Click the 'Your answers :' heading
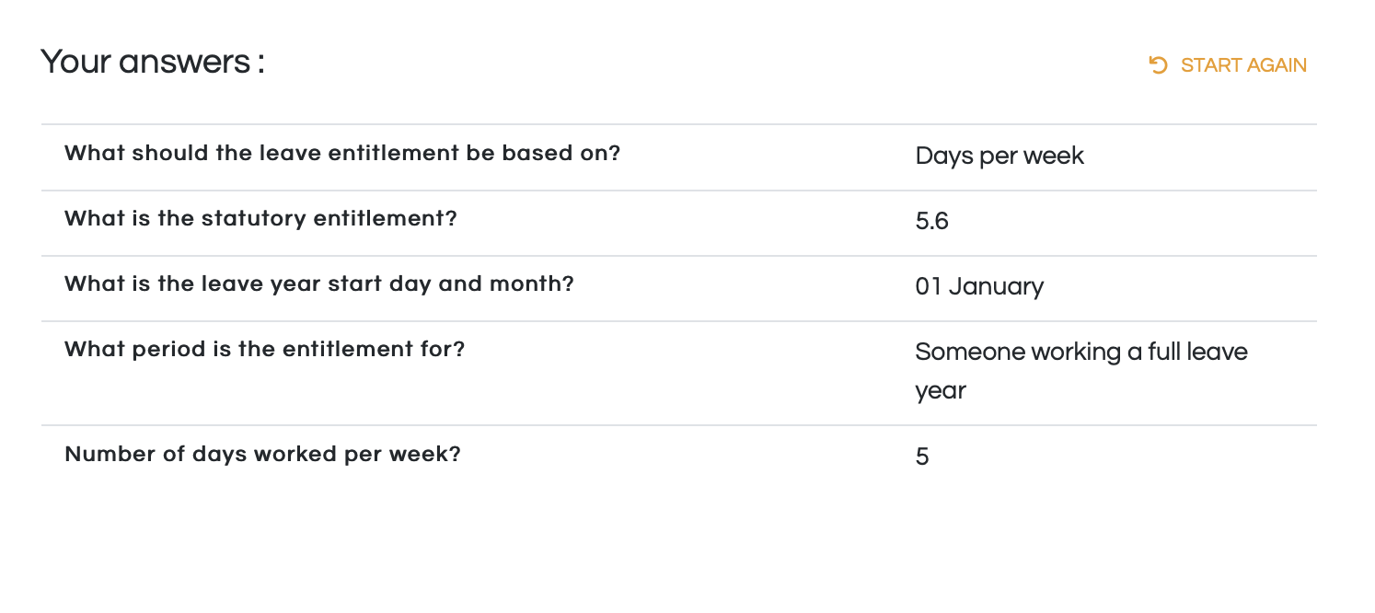The width and height of the screenshot is (1375, 613). pos(153,62)
